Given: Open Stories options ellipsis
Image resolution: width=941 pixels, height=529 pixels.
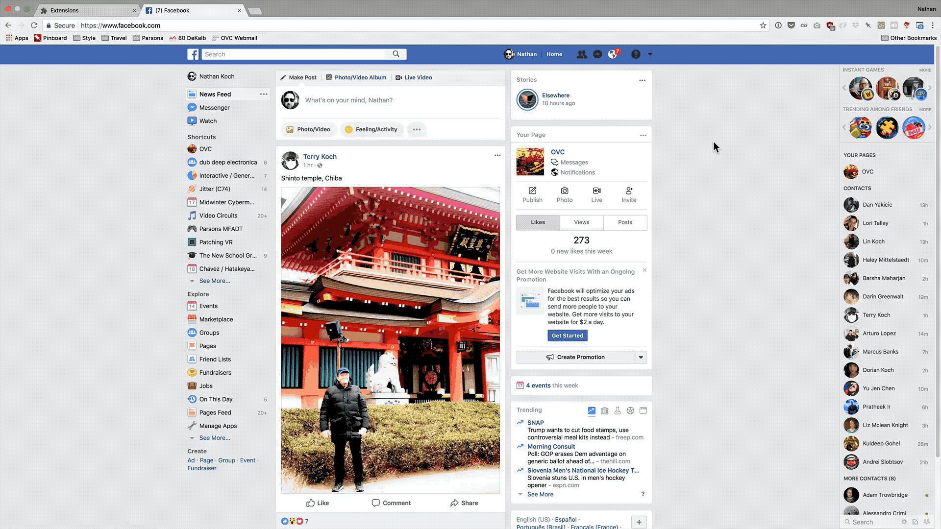Looking at the screenshot, I should coord(642,80).
